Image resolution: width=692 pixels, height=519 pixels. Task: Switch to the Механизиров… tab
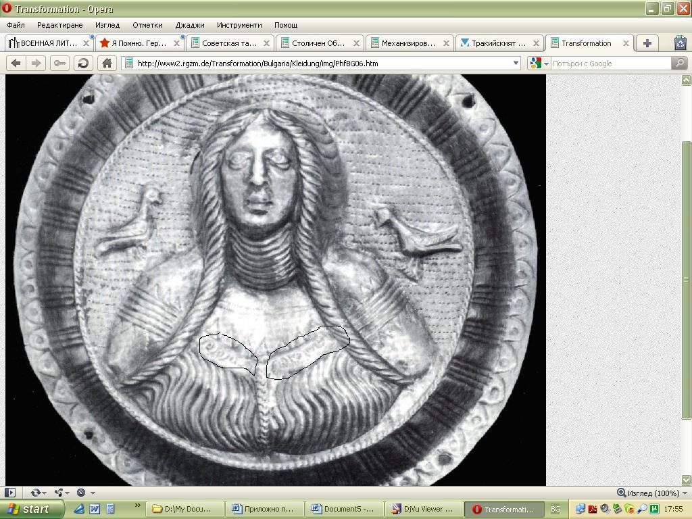409,43
